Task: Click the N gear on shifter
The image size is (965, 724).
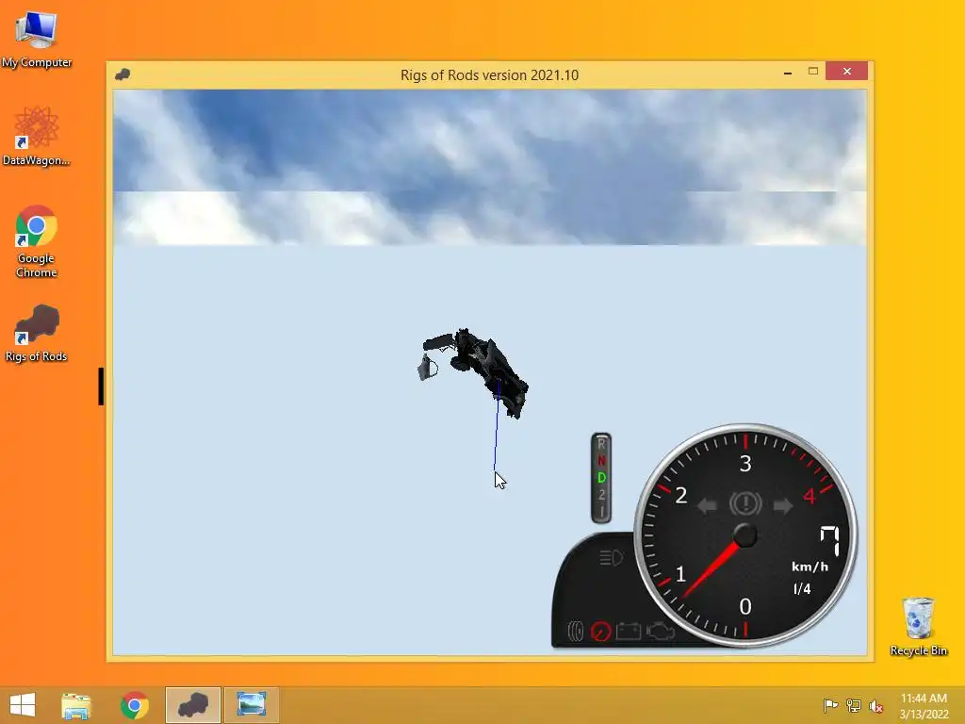Action: click(601, 460)
